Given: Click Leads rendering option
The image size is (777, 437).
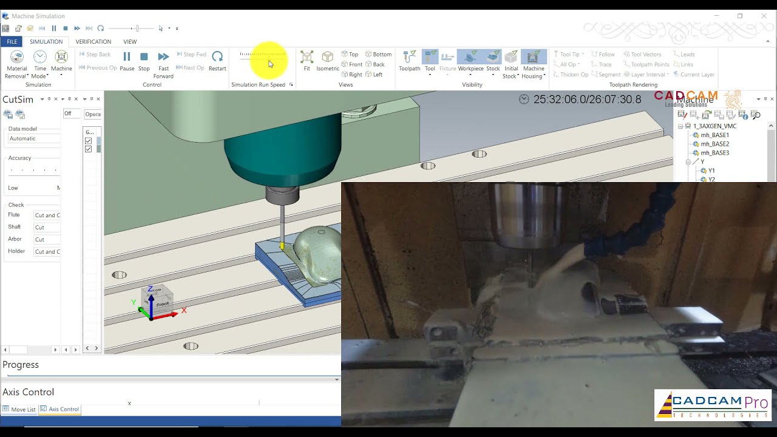Looking at the screenshot, I should click(x=684, y=55).
